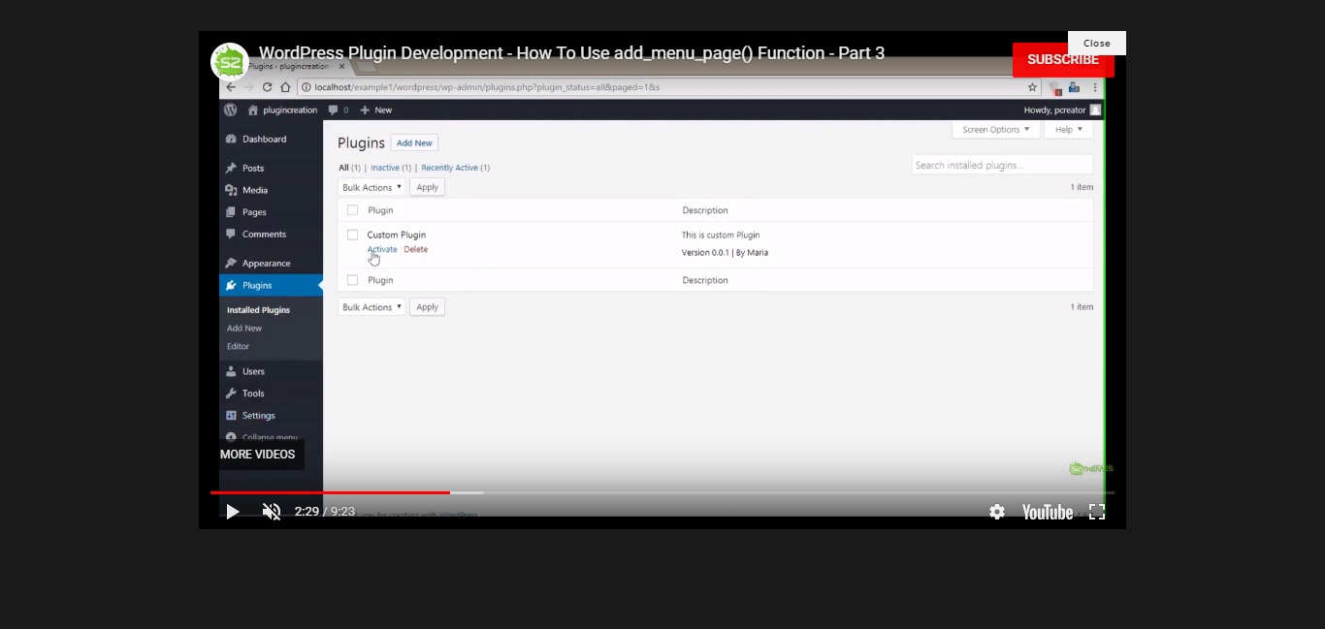This screenshot has width=1325, height=629.
Task: Go to browser home page
Action: click(285, 87)
